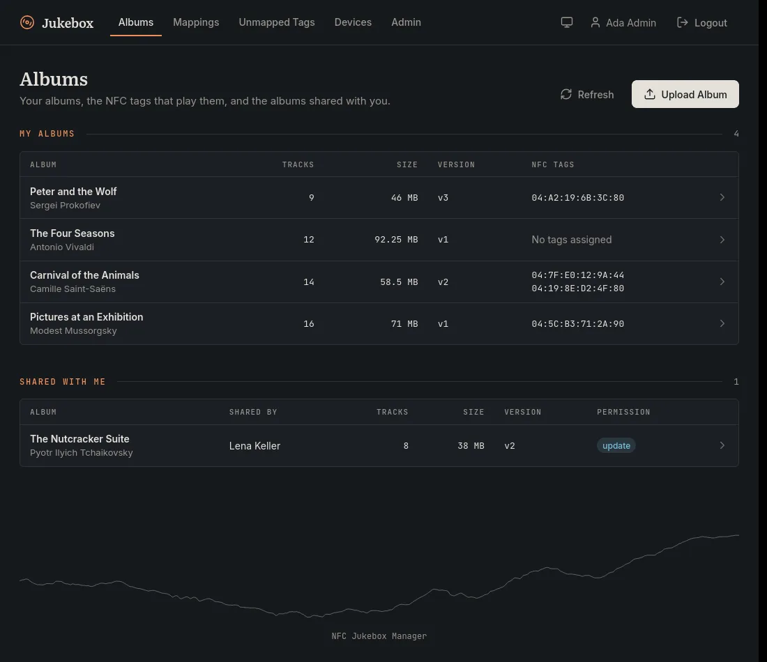Open Carnival of the Animals album title
767x662 pixels.
(x=84, y=275)
